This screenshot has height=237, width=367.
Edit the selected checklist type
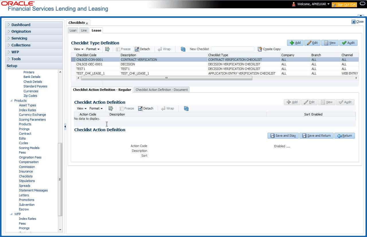click(312, 43)
